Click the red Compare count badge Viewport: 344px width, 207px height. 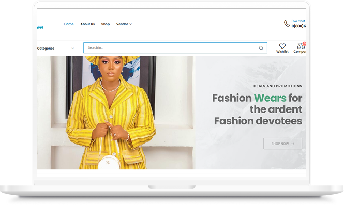[305, 43]
